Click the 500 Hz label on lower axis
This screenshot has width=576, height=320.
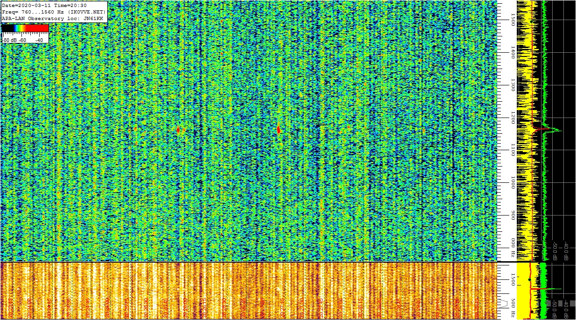tap(513, 308)
